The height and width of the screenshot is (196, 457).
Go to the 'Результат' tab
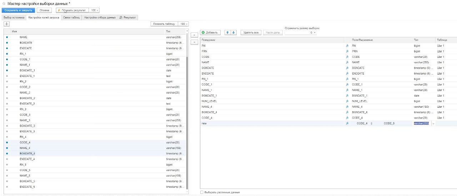128,17
